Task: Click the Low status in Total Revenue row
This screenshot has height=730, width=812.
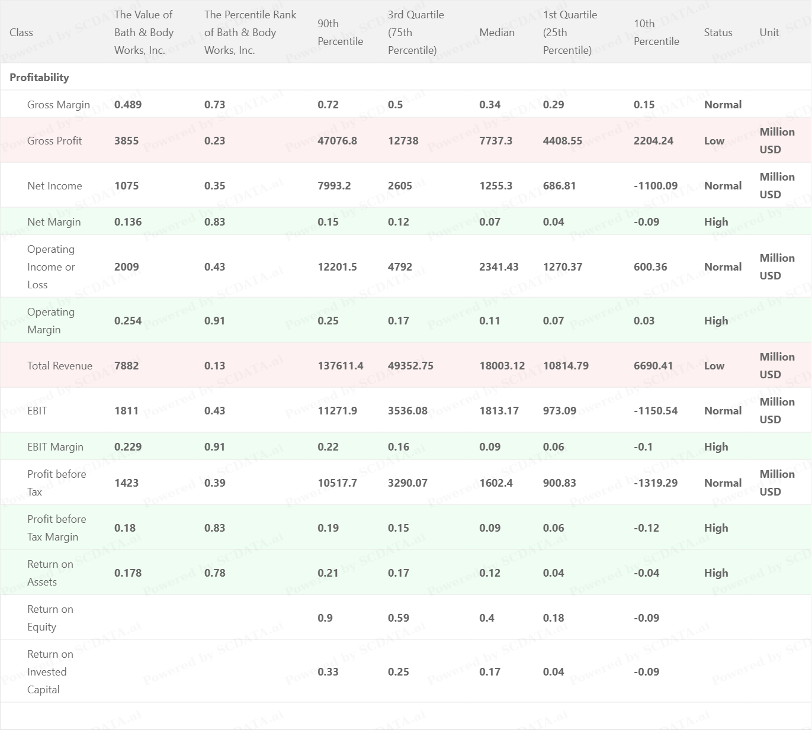Action: pyautogui.click(x=714, y=366)
